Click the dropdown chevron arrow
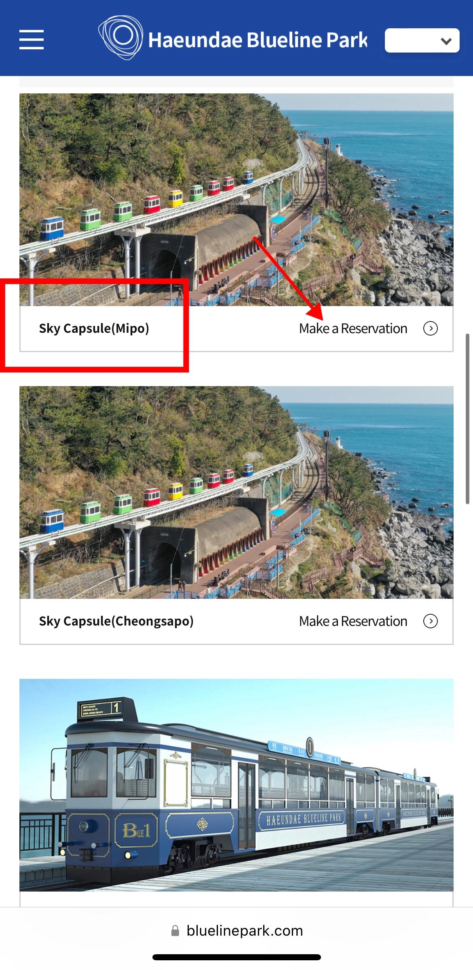 [x=446, y=41]
